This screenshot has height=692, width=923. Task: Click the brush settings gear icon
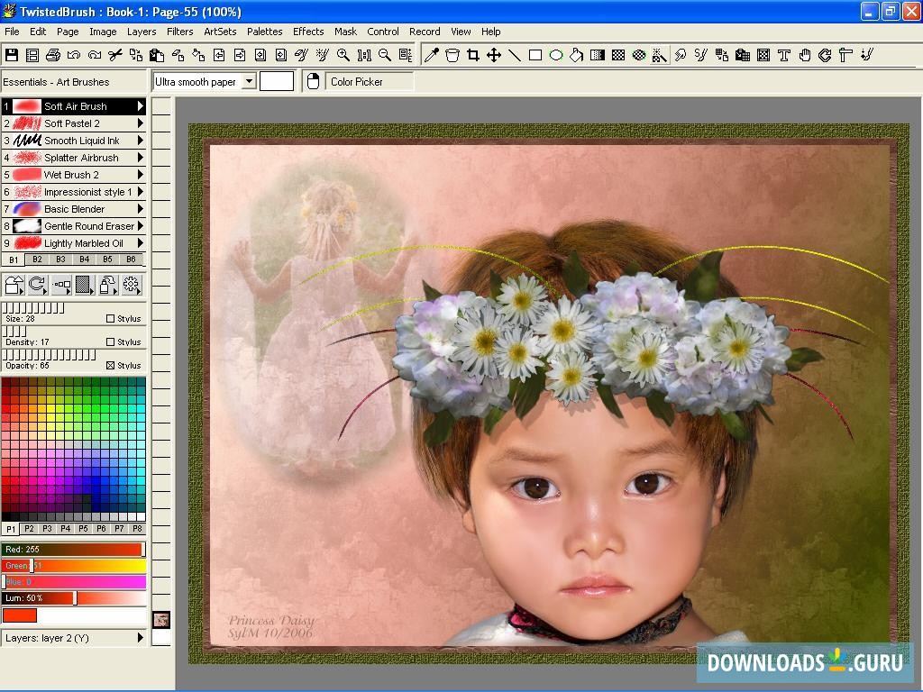click(x=132, y=285)
